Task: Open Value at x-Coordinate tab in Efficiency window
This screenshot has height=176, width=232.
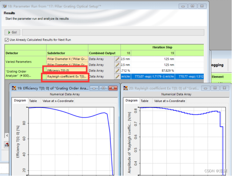Action: coord(58,101)
